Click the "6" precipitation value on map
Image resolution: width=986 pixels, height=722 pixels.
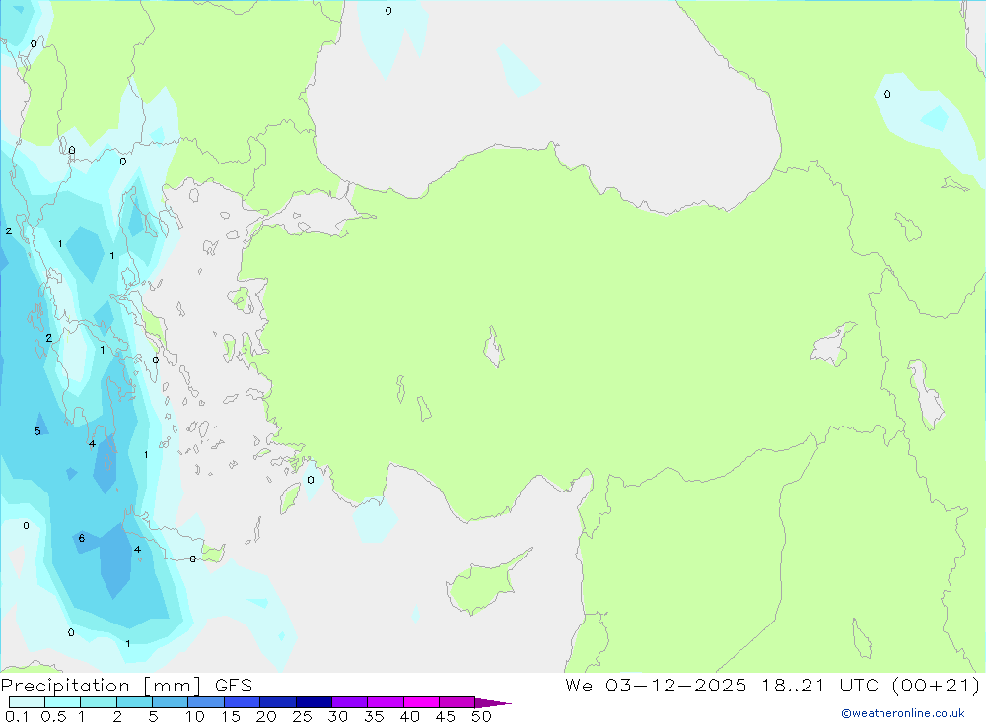coord(81,538)
